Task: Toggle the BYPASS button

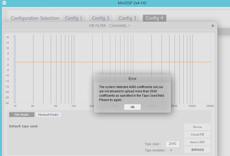Action: [197, 150]
